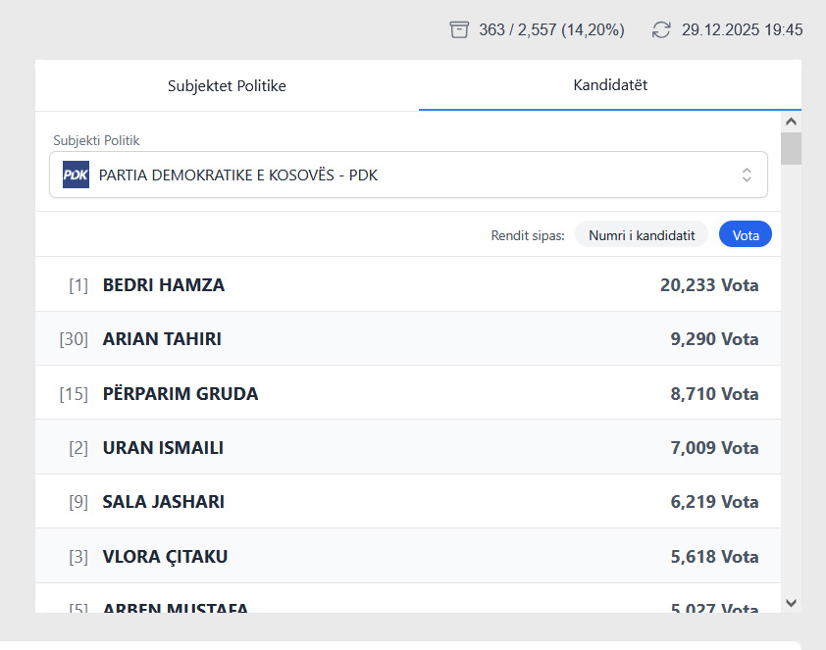Select candidate Bedri Hamza
826x650 pixels.
pyautogui.click(x=164, y=285)
